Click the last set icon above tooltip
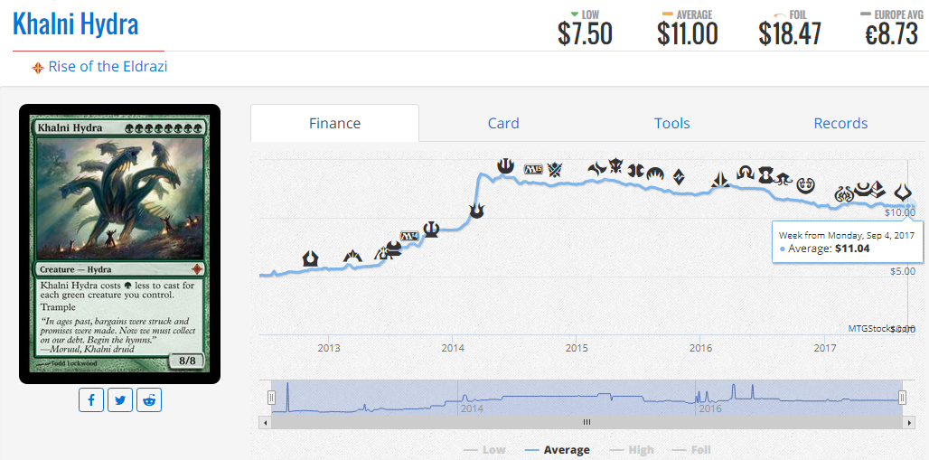The height and width of the screenshot is (460, 929). tap(903, 192)
